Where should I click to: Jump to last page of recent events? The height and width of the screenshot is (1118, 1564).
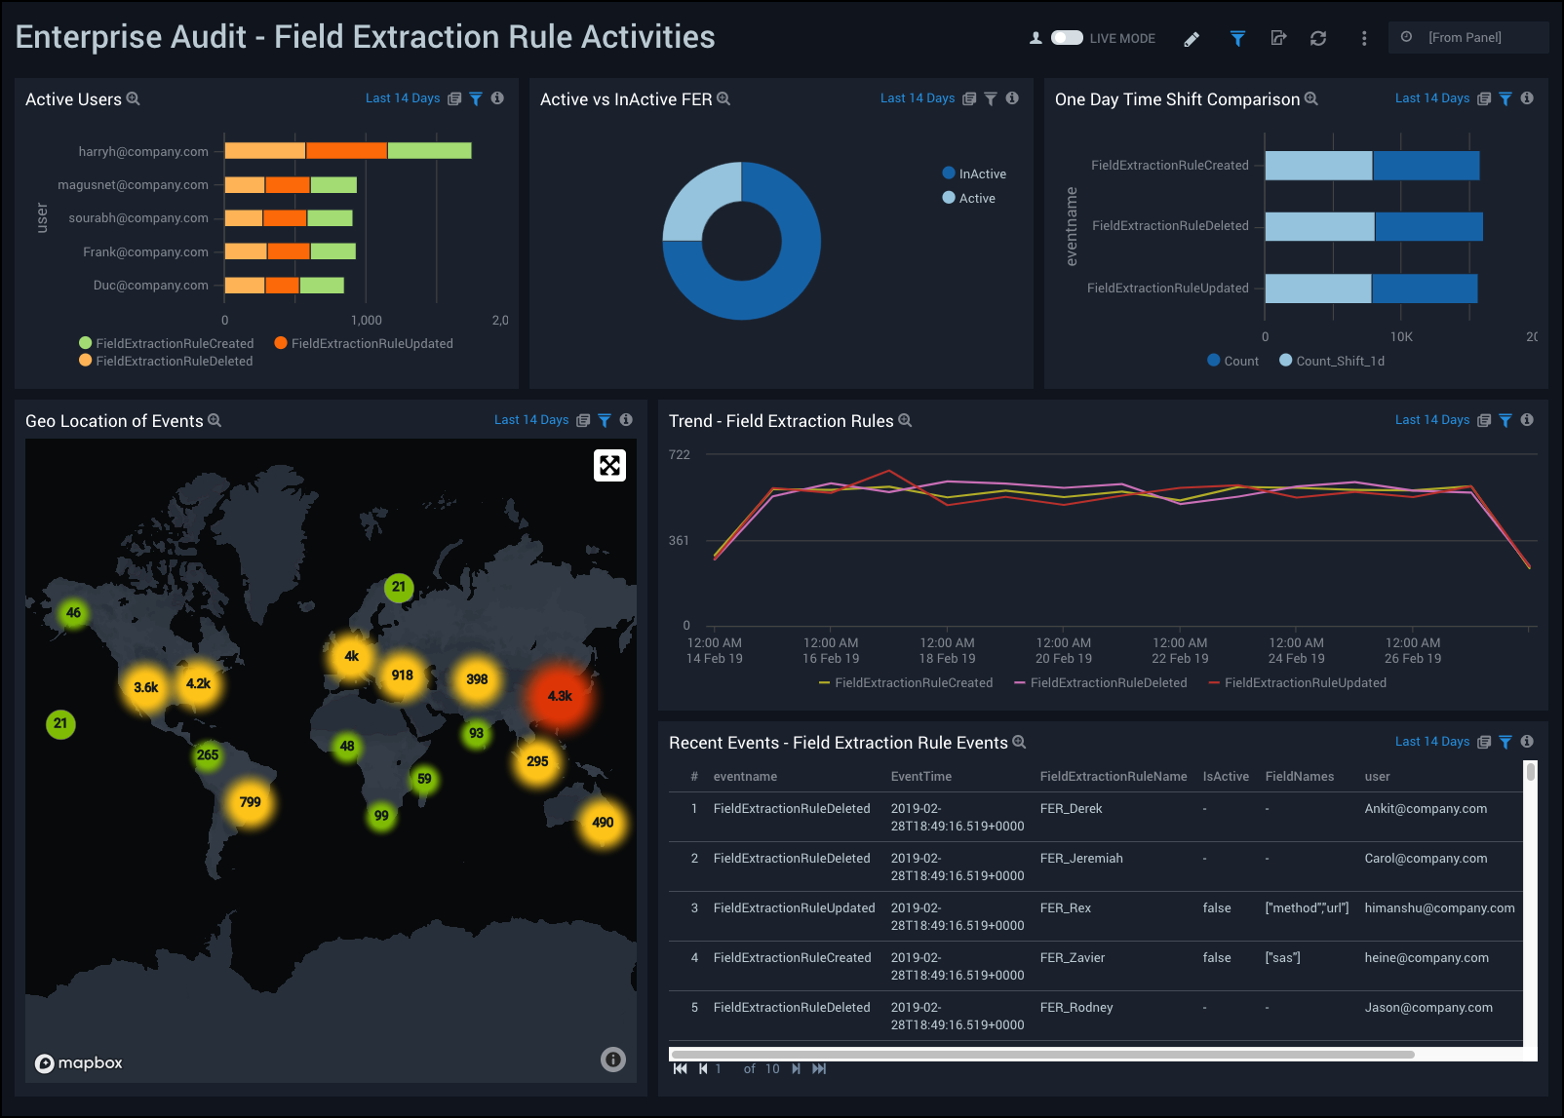pyautogui.click(x=819, y=1069)
